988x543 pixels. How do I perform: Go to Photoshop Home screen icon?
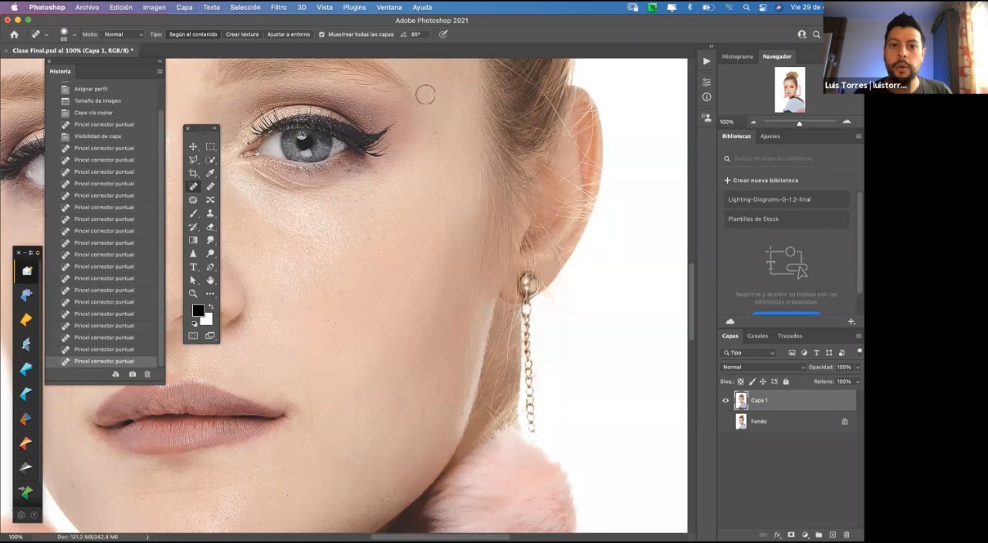pyautogui.click(x=14, y=34)
